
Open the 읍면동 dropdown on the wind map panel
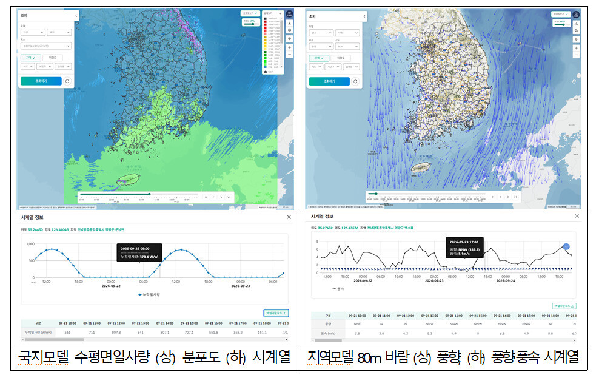pos(352,67)
